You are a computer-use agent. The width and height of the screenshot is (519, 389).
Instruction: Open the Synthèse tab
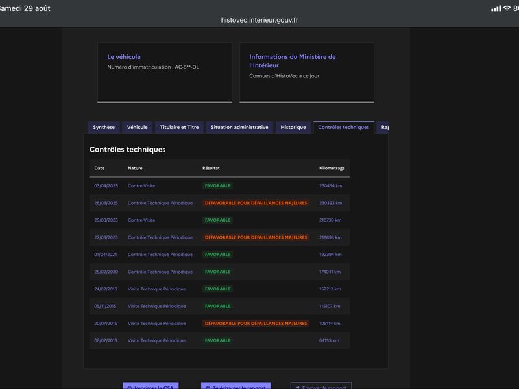(x=104, y=127)
